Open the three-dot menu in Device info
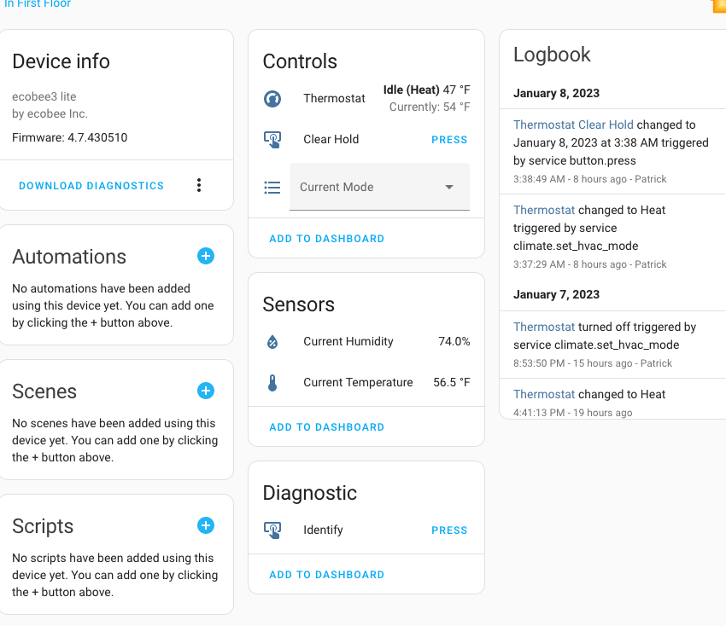726x626 pixels. click(x=199, y=184)
